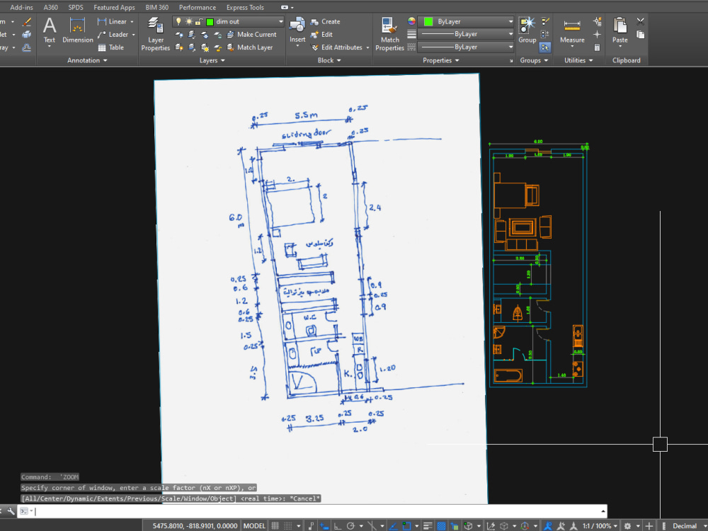Viewport: 708px width, 531px height.
Task: Open the Performance ribbon tab
Action: (198, 7)
